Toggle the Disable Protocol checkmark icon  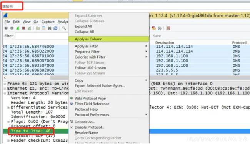[72, 127]
